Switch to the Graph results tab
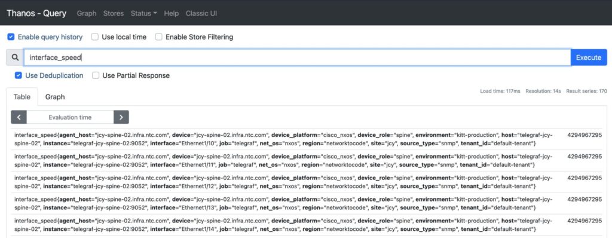The height and width of the screenshot is (238, 612). pos(55,97)
